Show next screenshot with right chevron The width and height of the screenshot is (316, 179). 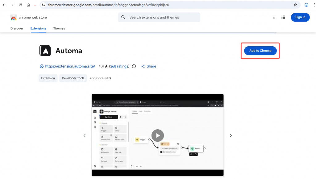tap(231, 135)
